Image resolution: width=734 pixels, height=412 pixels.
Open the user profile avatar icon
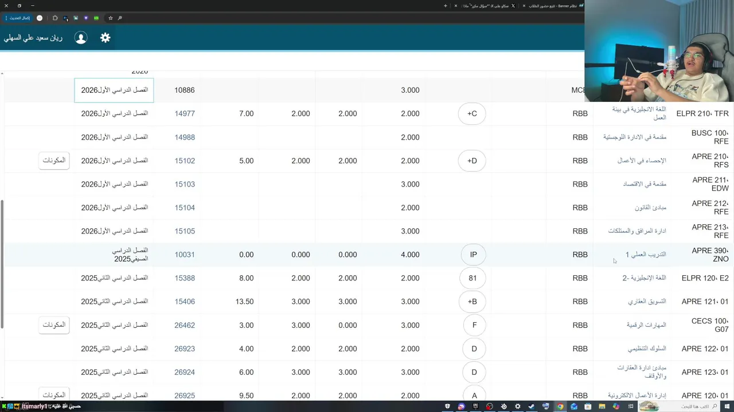click(x=81, y=38)
